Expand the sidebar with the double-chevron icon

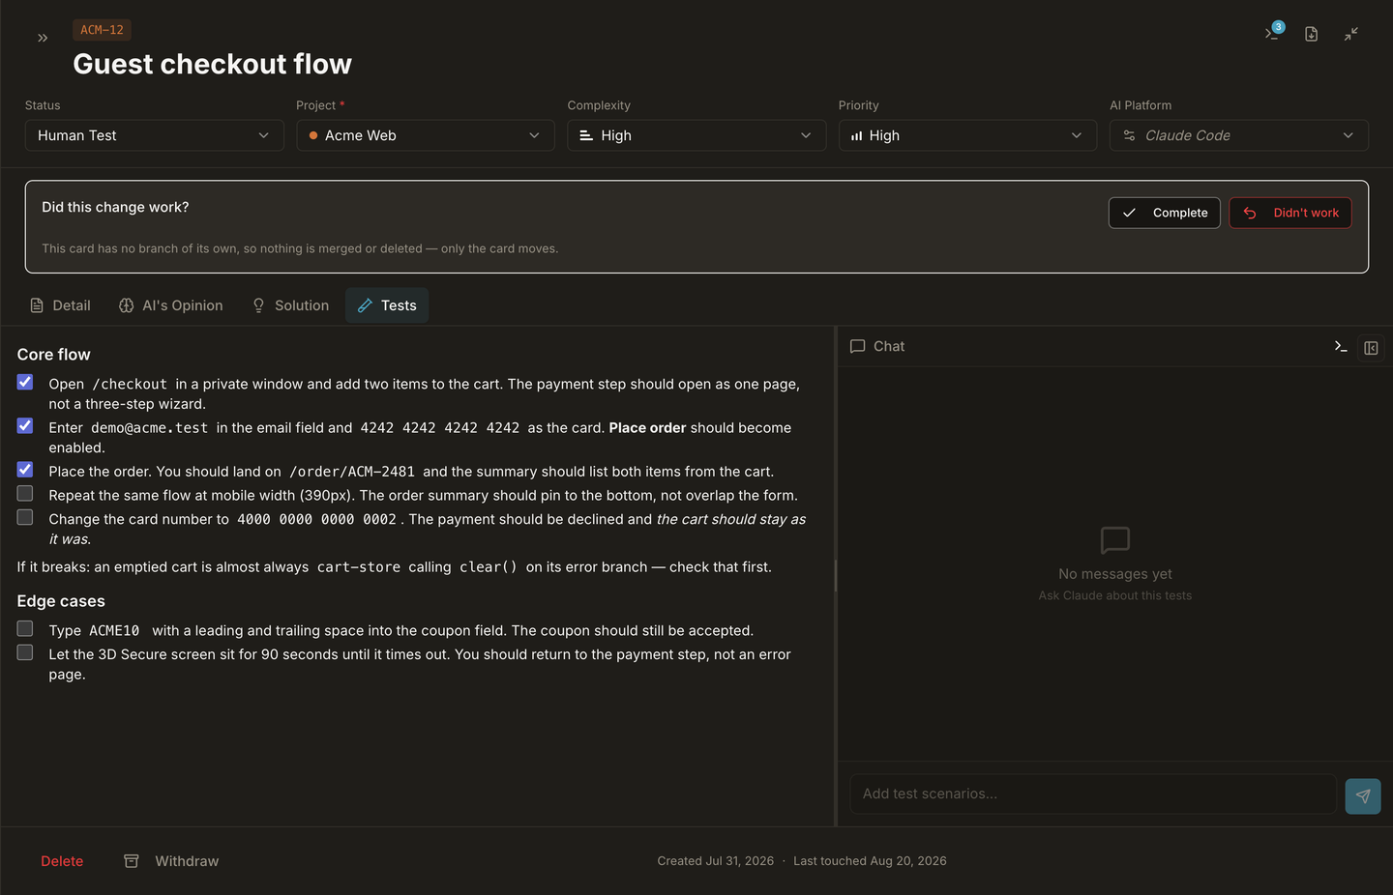tap(43, 38)
